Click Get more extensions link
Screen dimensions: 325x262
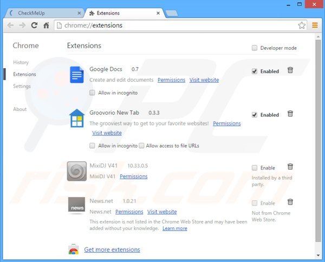click(x=112, y=250)
